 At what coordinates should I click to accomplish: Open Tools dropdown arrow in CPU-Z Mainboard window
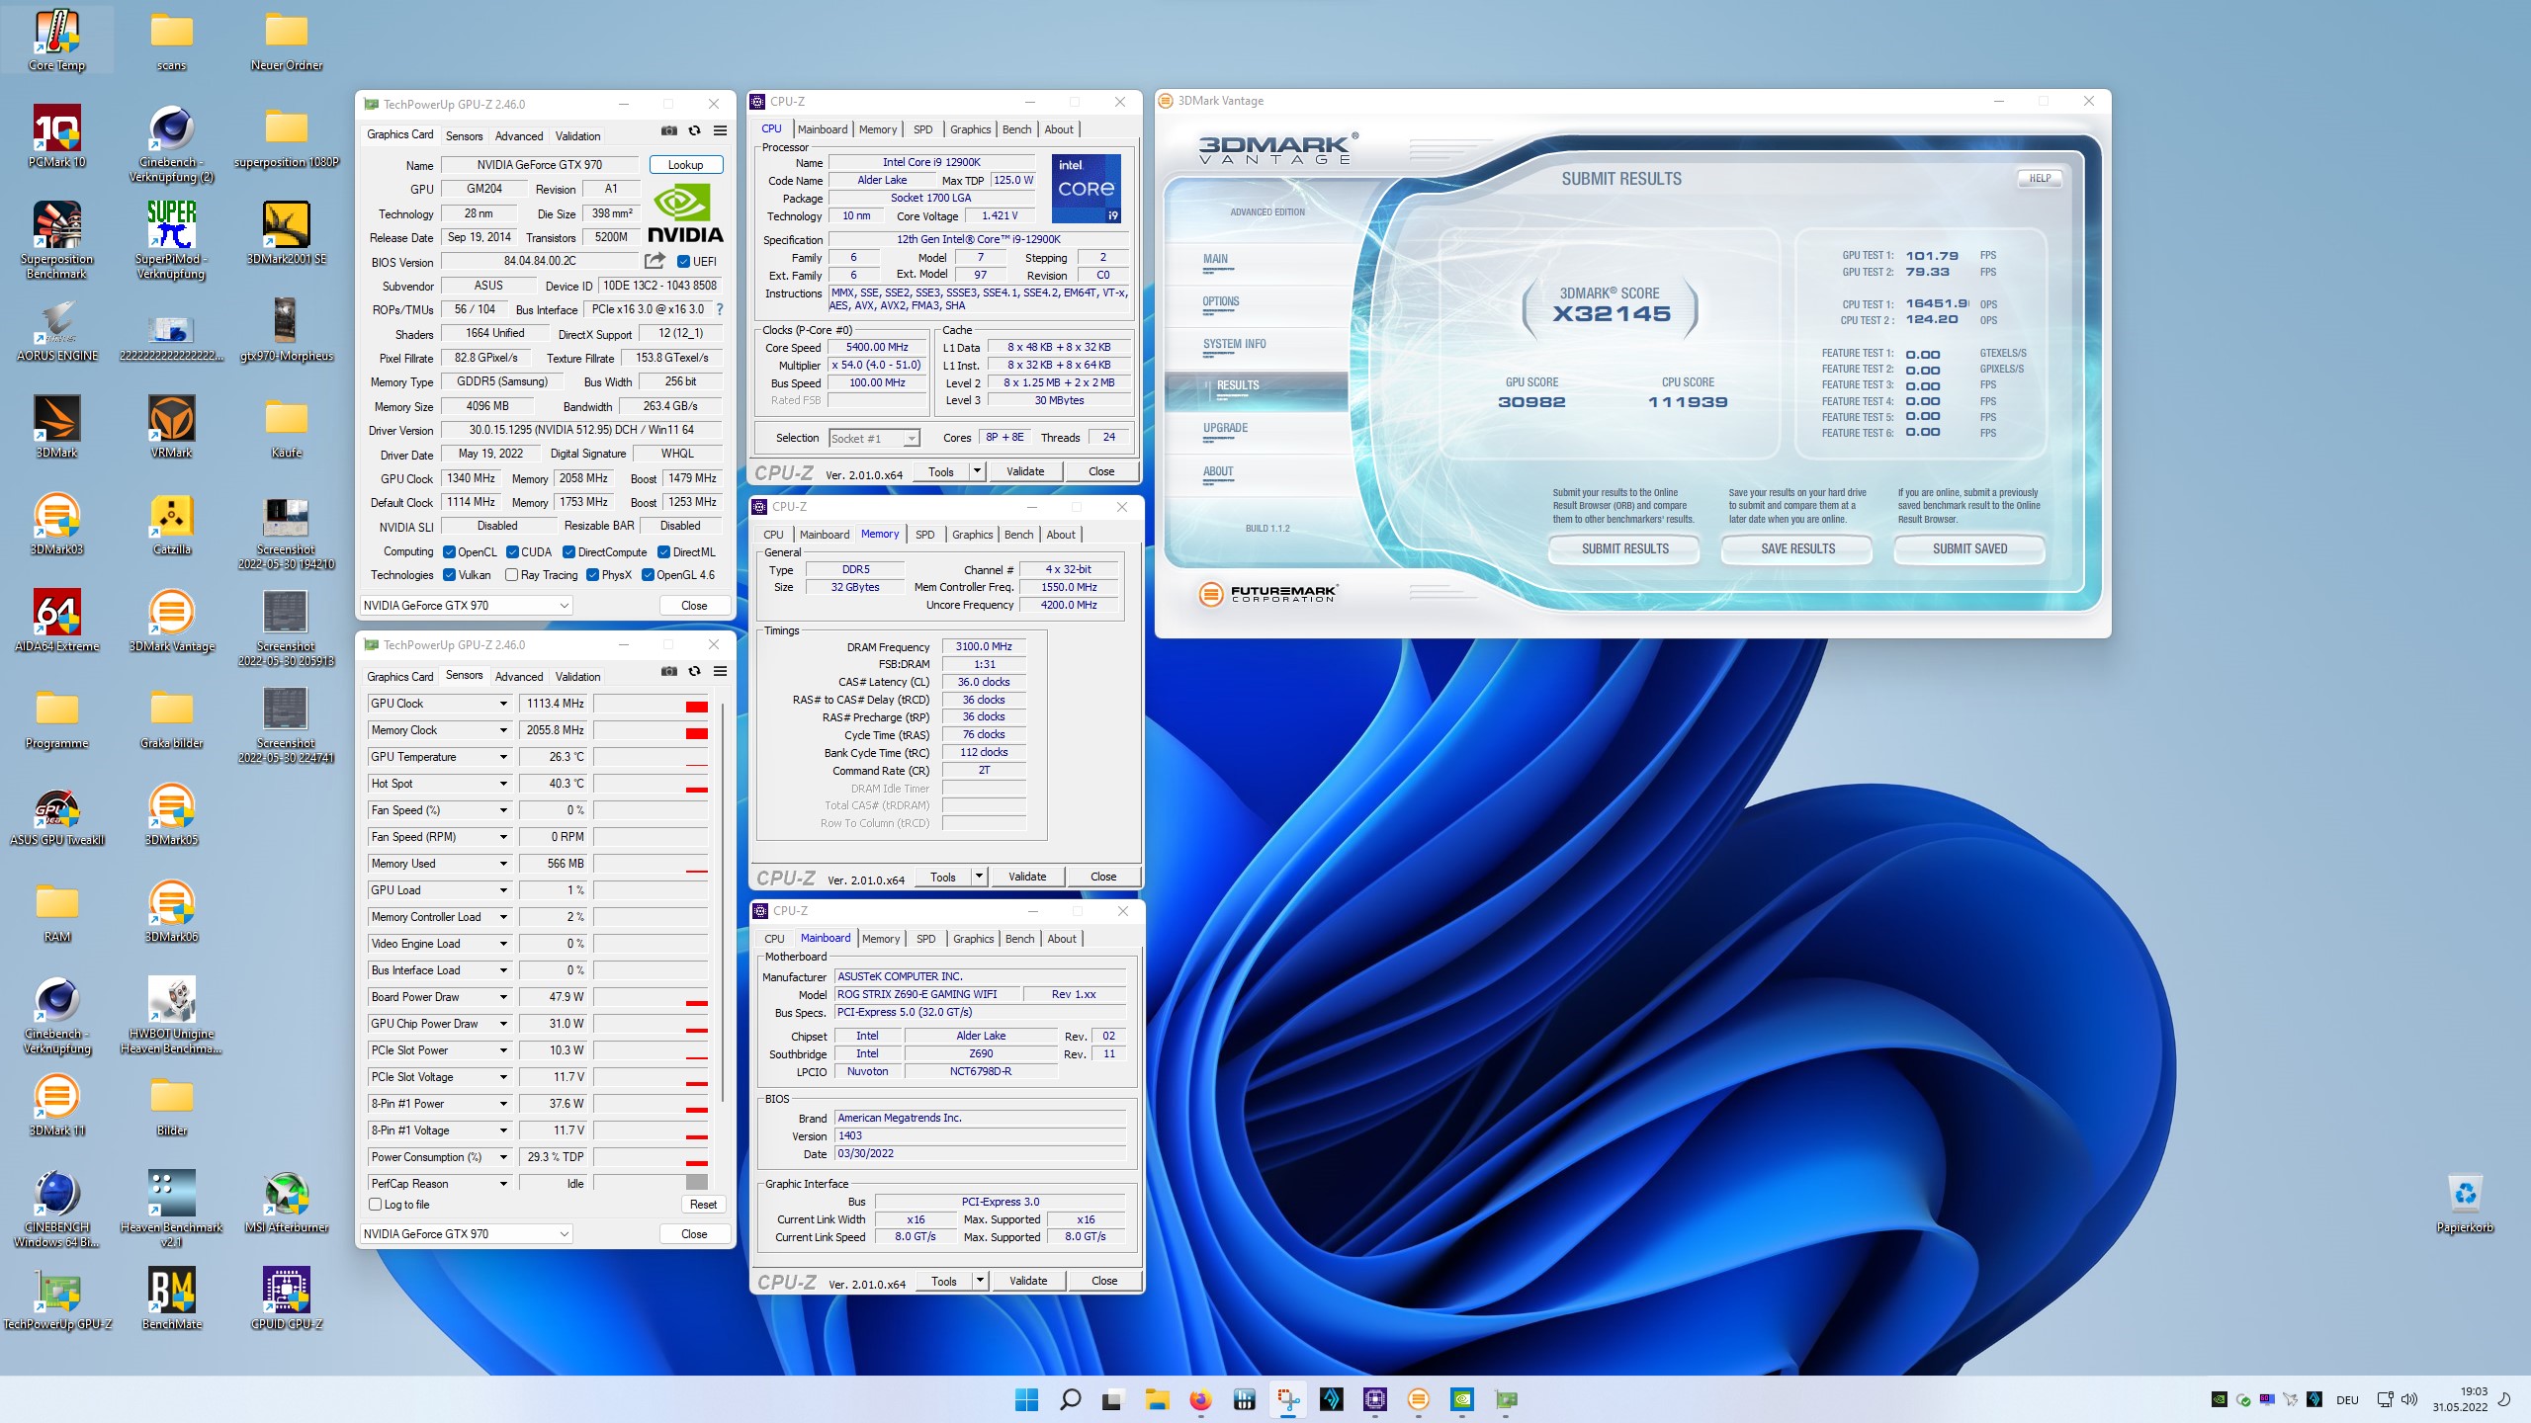(x=980, y=1281)
